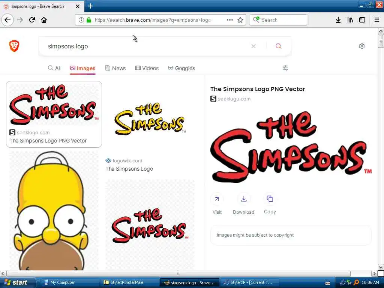Clear the search query with the X

click(x=253, y=46)
